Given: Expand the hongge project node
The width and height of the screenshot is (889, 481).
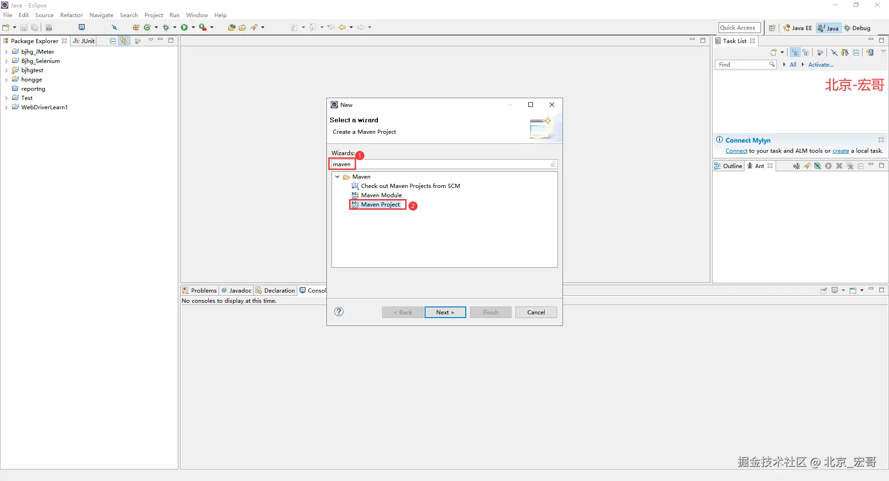Looking at the screenshot, I should tap(6, 80).
